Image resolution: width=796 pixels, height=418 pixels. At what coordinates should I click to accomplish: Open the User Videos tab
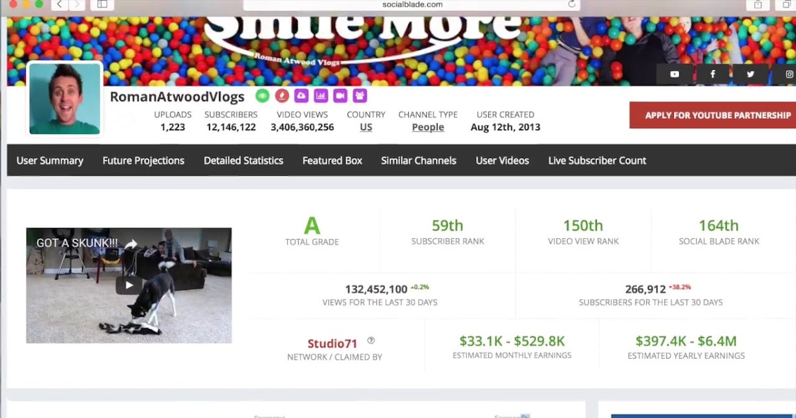tap(502, 161)
